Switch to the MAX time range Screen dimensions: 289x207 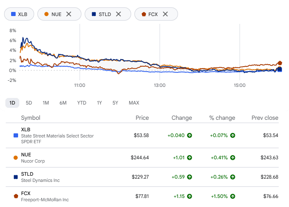point(134,103)
